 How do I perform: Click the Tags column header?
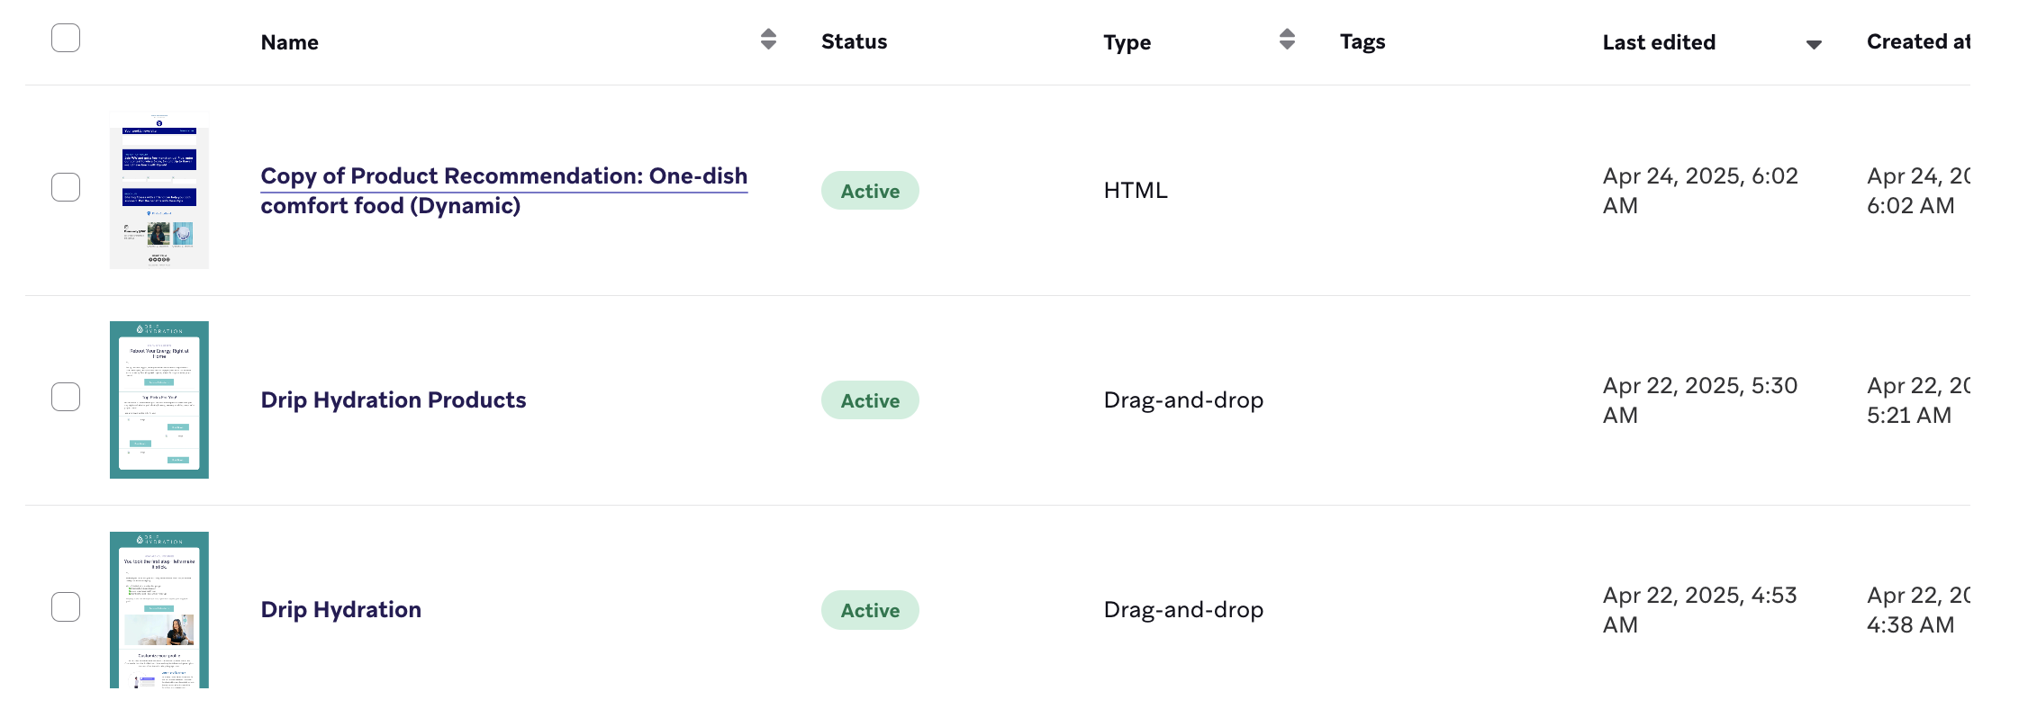pyautogui.click(x=1363, y=42)
